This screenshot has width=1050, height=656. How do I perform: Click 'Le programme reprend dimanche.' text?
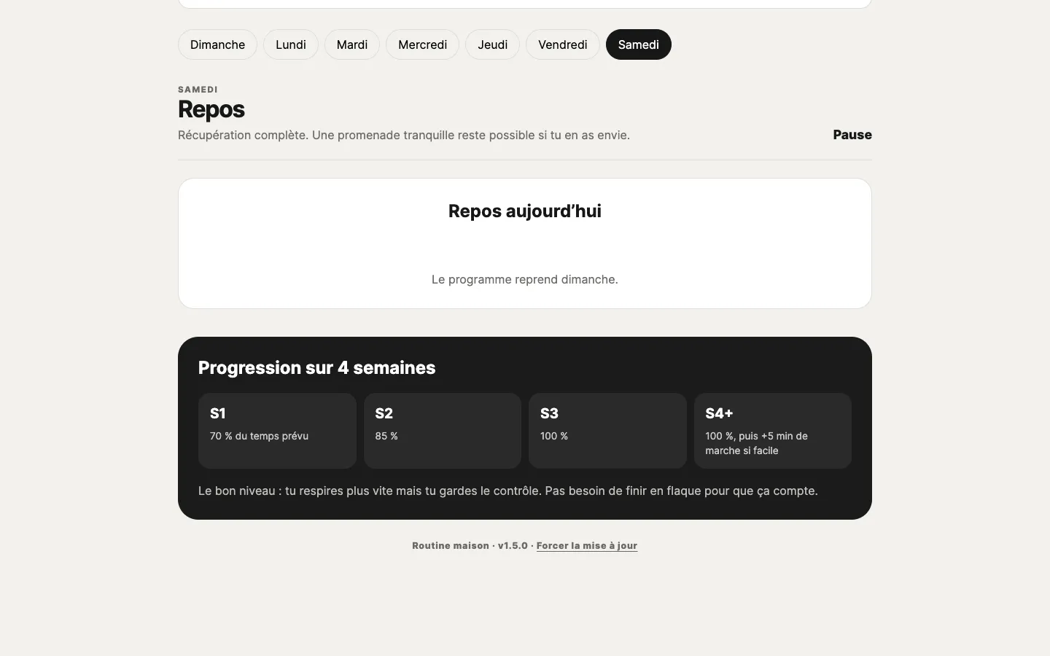[525, 279]
